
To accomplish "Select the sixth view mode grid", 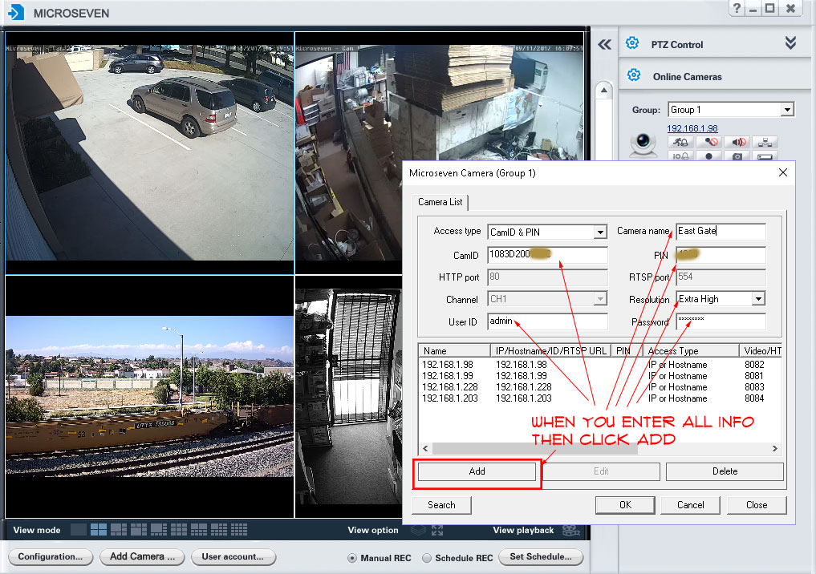I will 178,529.
